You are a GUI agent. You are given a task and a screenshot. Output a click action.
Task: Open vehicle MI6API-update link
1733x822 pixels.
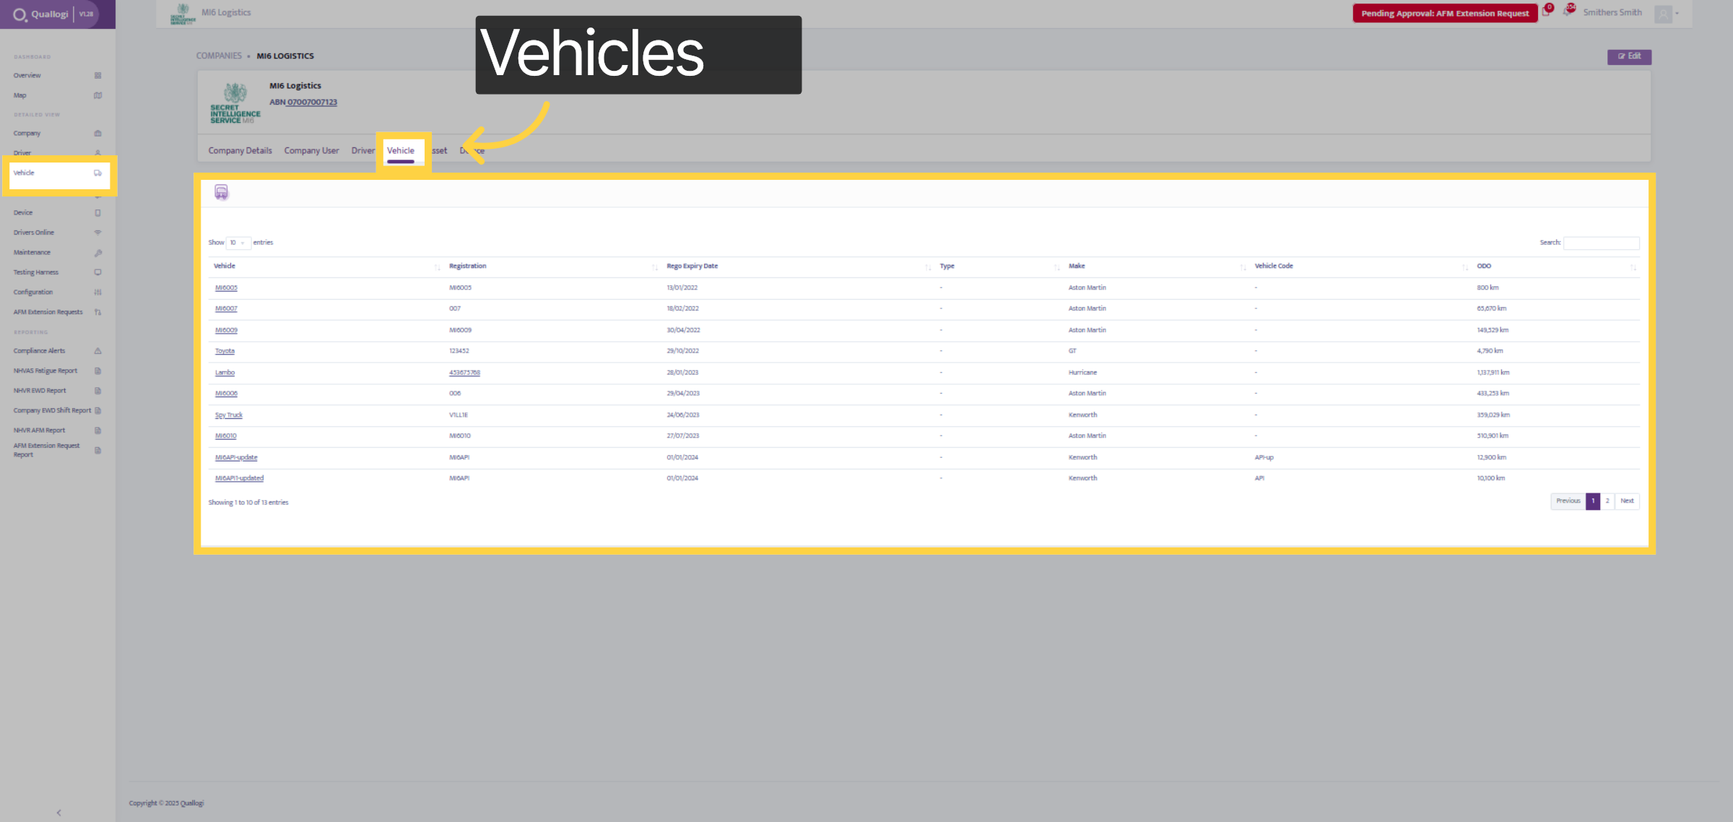click(x=236, y=458)
